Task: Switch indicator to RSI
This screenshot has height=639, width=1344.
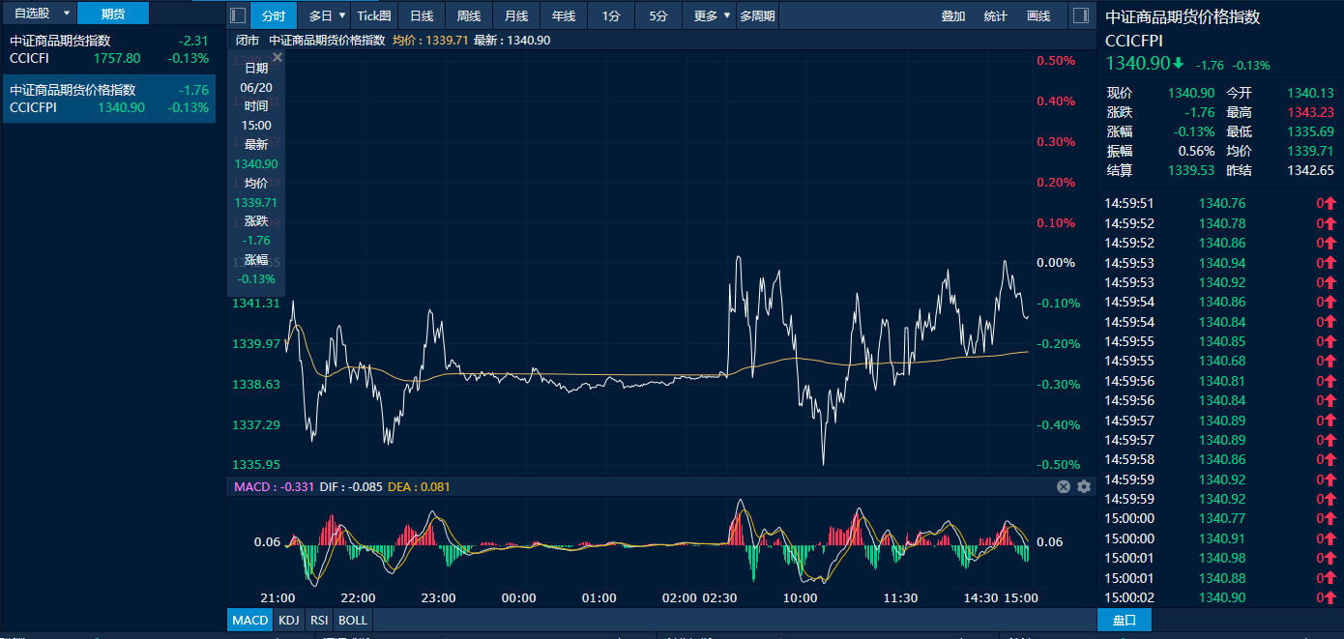Action: 319,620
